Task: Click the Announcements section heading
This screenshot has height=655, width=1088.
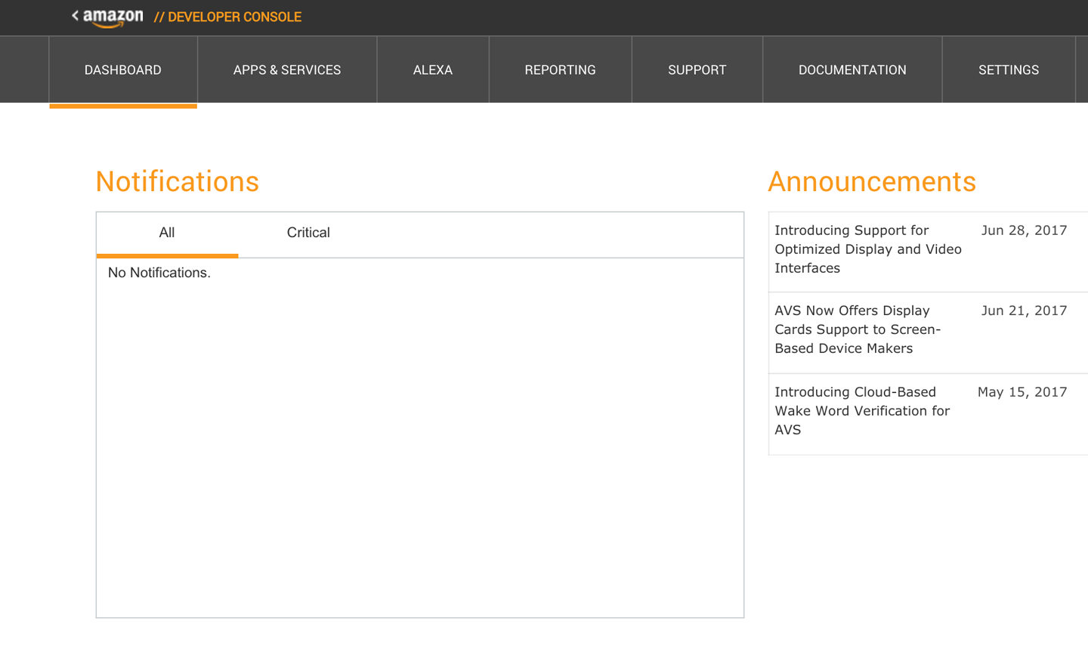Action: (x=872, y=182)
